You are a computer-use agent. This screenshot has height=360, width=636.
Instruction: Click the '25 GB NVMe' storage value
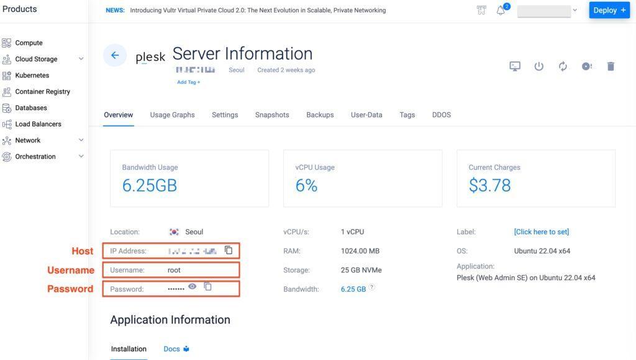tap(361, 270)
